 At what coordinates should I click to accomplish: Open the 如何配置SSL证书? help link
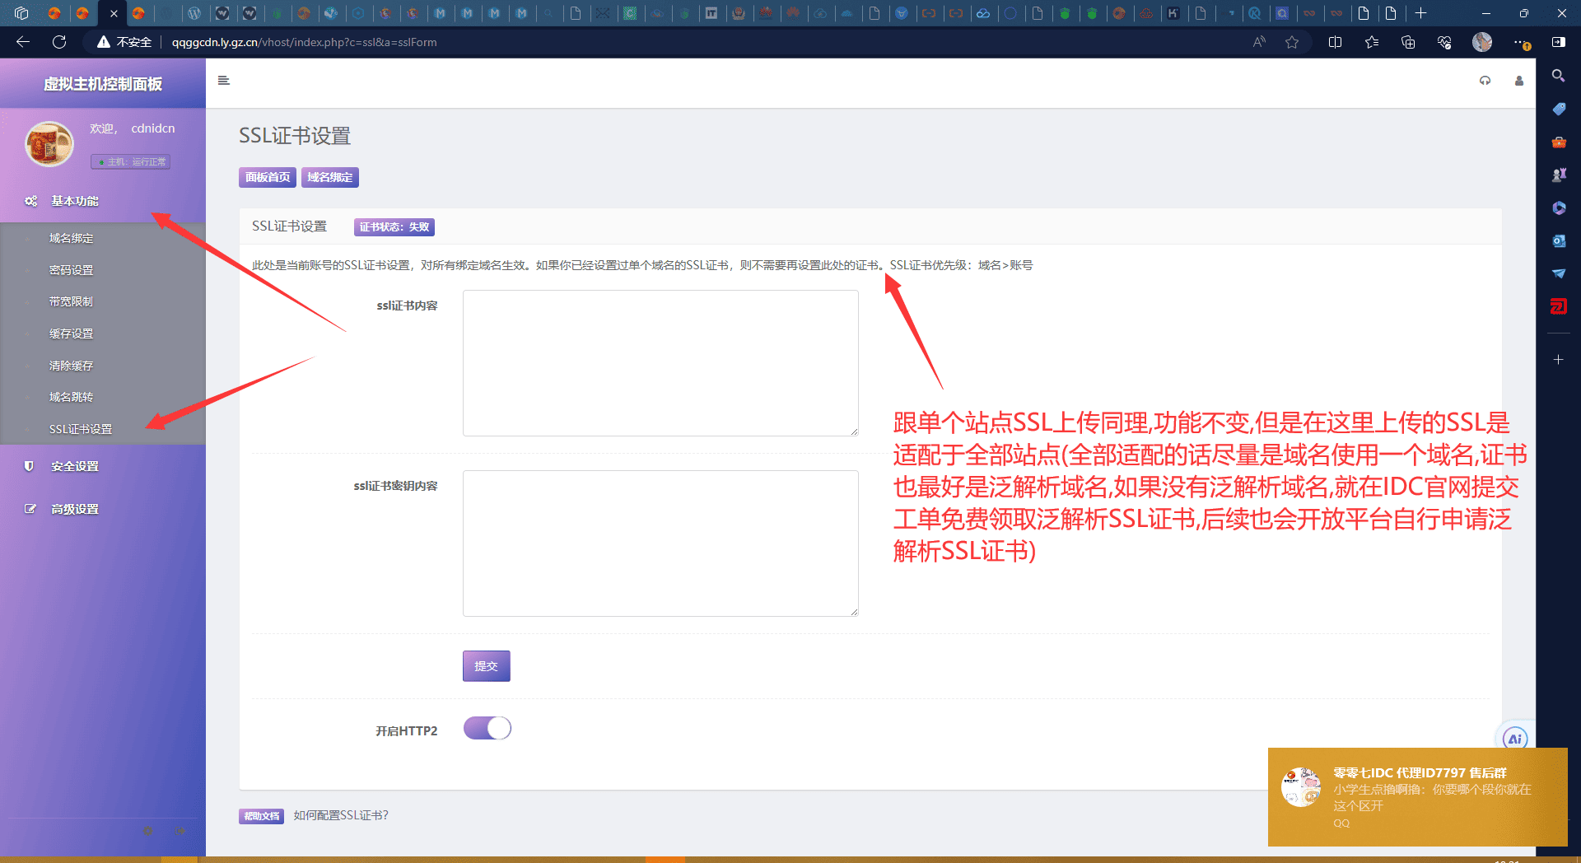[x=341, y=815]
